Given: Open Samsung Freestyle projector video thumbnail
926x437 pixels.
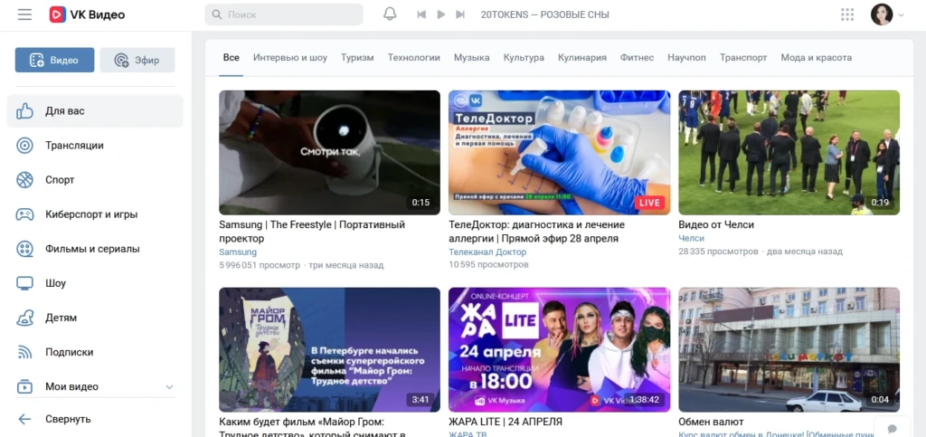Looking at the screenshot, I should 329,152.
